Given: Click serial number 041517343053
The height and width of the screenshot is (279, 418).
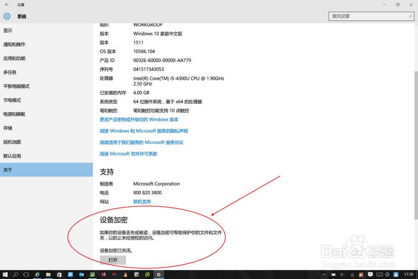Looking at the screenshot, I should pos(148,69).
